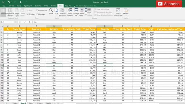Image resolution: width=185 pixels, height=104 pixels.
Task: Click VAT cell with 15,893
Action: tap(151, 66)
